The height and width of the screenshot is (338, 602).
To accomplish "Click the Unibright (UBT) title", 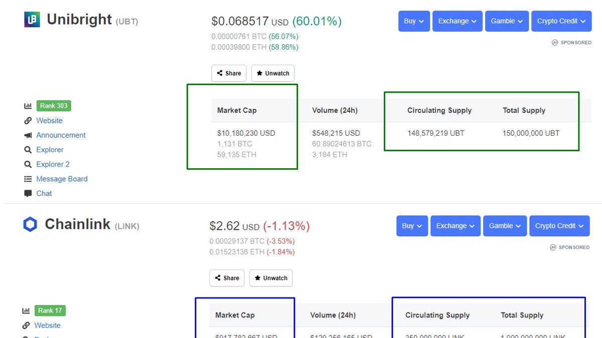I will 92,20.
